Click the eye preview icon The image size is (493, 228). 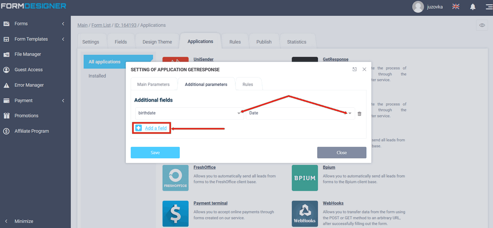[482, 25]
